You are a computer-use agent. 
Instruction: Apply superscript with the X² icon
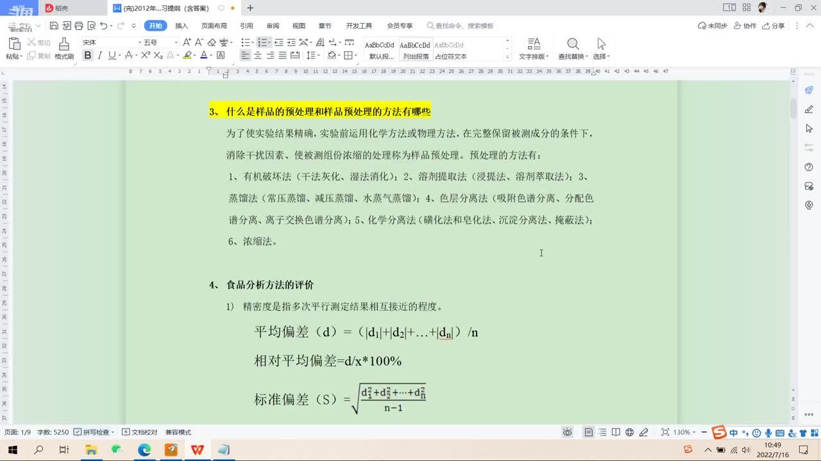(146, 56)
